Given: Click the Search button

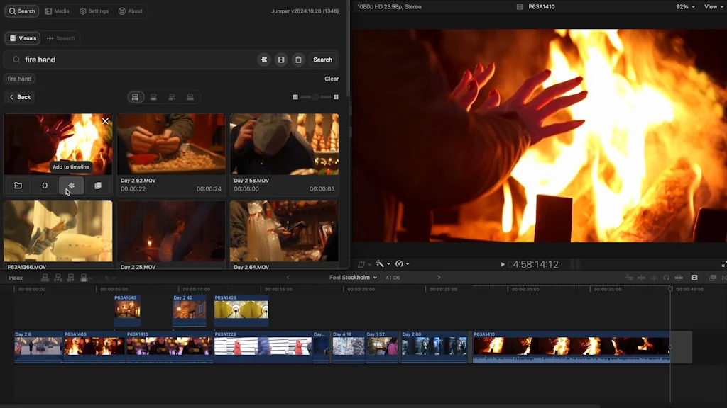Looking at the screenshot, I should point(322,60).
